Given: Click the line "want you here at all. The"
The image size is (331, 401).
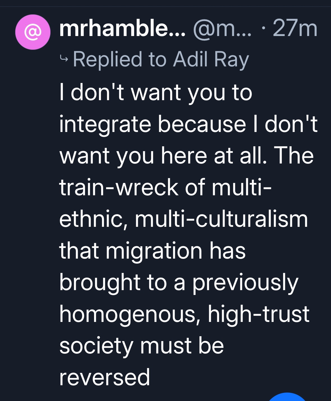Looking at the screenshot, I should (x=186, y=156).
